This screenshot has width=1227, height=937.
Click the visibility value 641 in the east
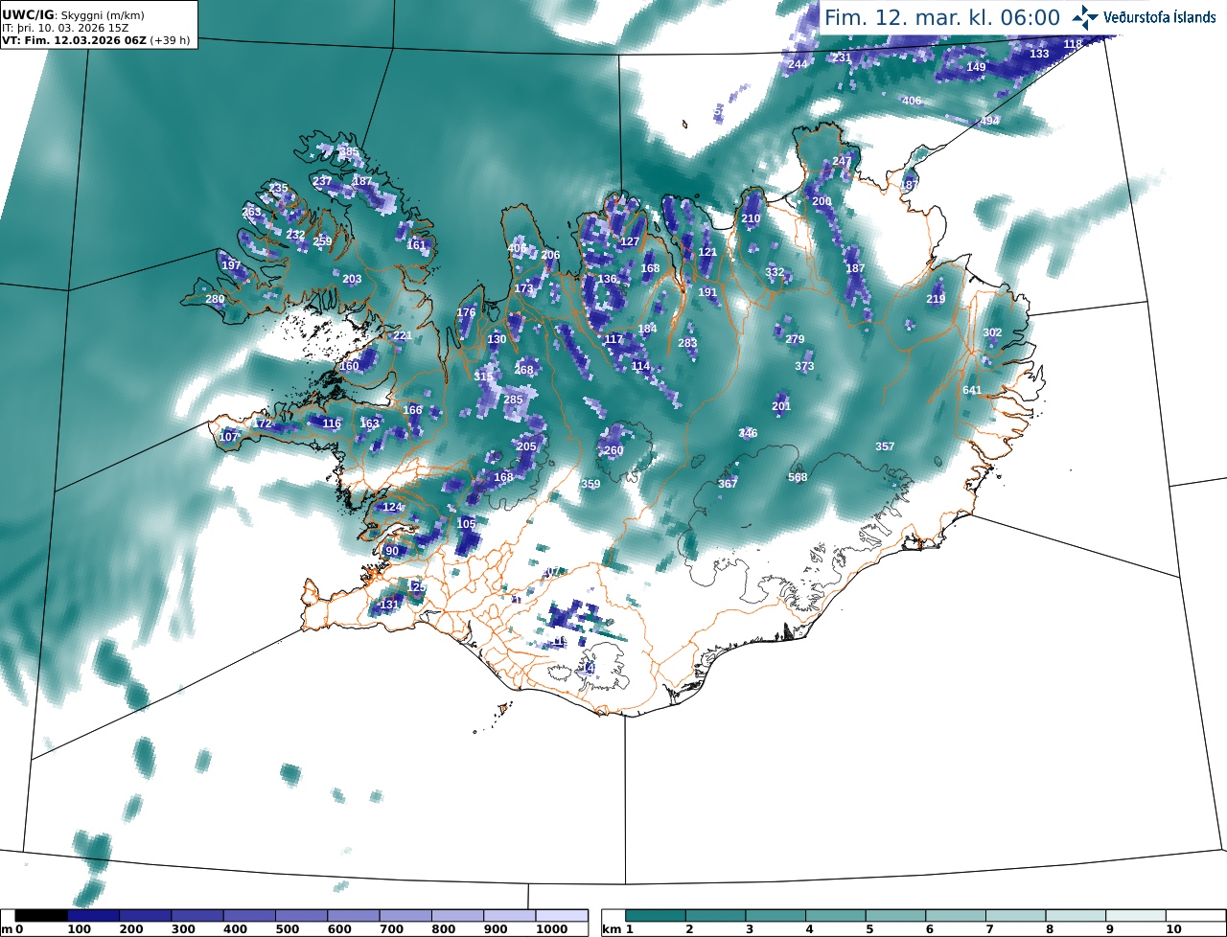click(972, 390)
